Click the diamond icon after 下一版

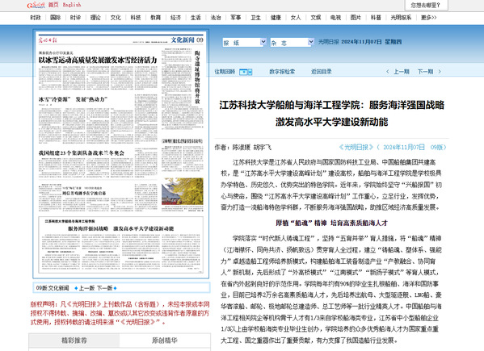point(115,288)
